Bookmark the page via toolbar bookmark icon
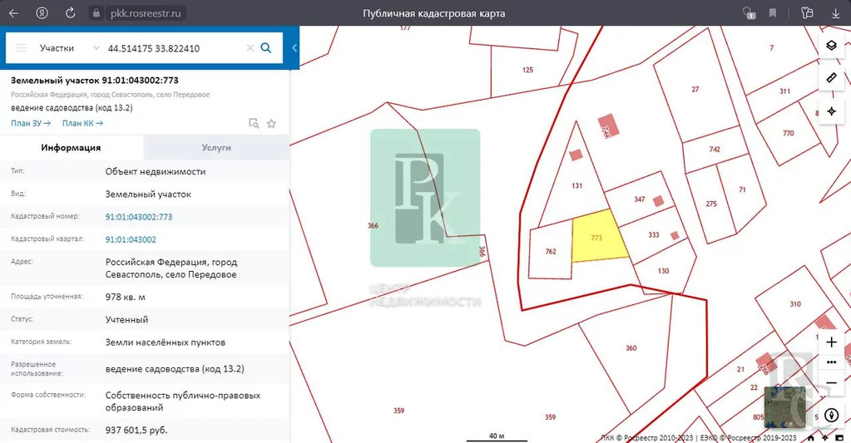Image resolution: width=851 pixels, height=443 pixels. pyautogui.click(x=772, y=13)
